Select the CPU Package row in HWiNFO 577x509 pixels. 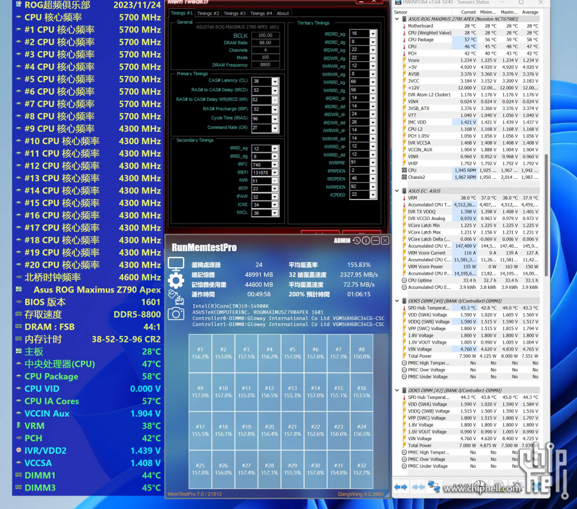click(x=470, y=39)
